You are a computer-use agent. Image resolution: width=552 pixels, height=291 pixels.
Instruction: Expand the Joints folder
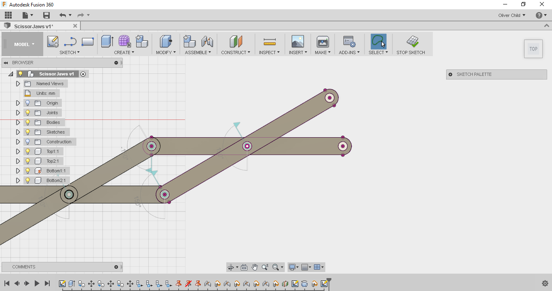pos(18,113)
